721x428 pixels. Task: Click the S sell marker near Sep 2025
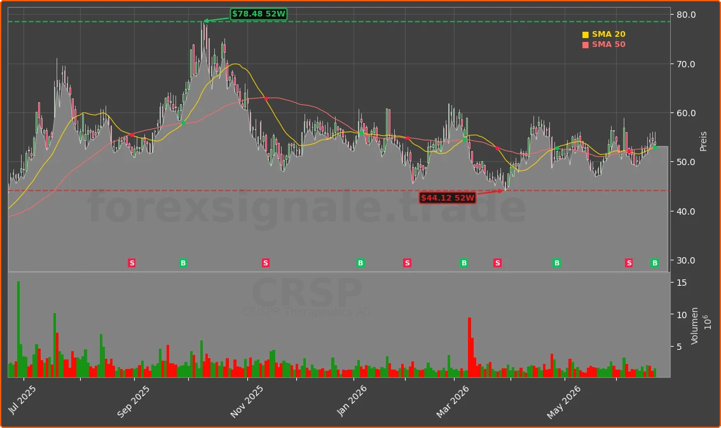132,263
